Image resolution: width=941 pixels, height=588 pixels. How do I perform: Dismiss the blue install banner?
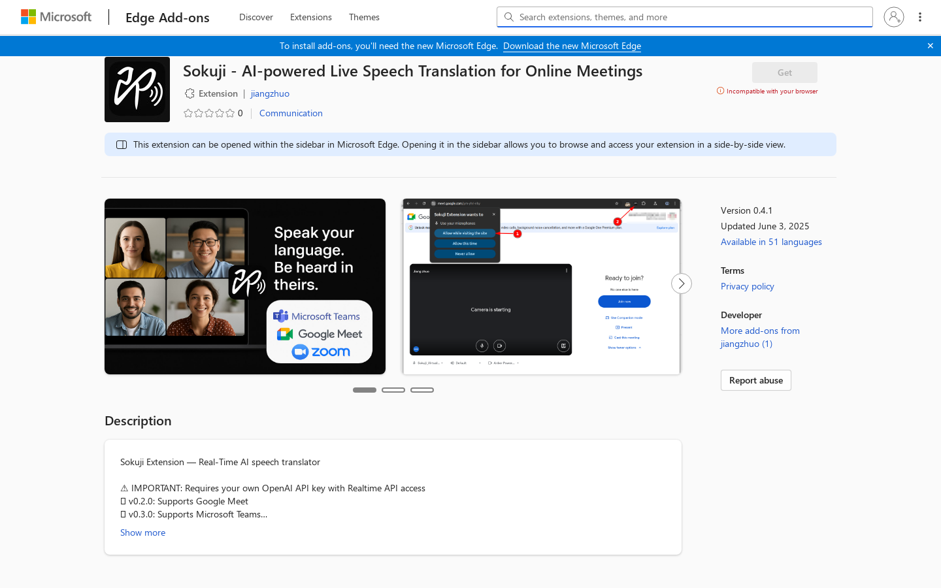point(930,46)
